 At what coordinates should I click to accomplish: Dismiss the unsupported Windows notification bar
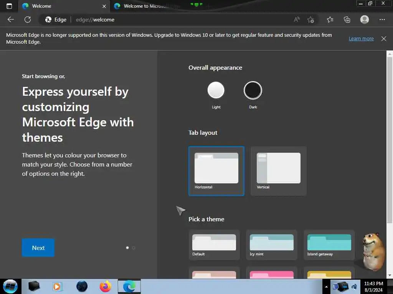point(384,39)
